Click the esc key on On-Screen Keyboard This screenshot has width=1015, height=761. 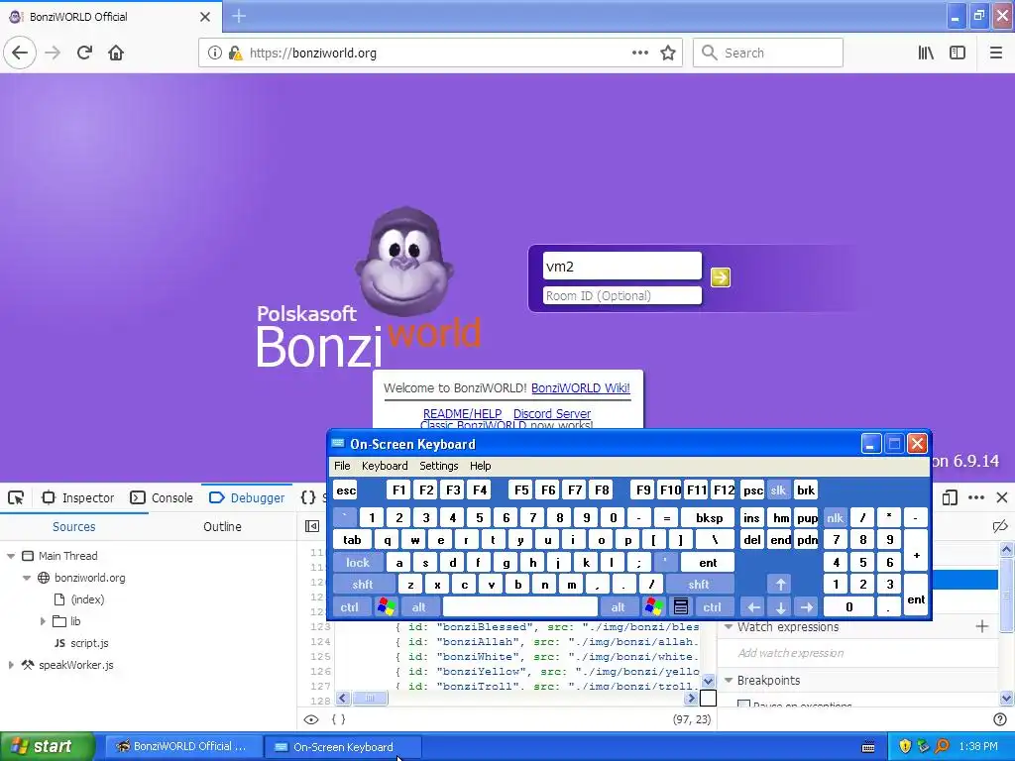tap(346, 489)
